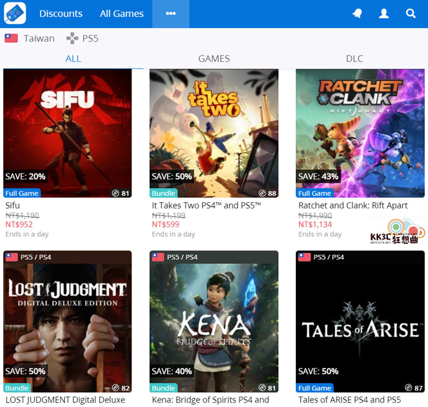Click Lost Judgment's SAVE: 50% label

point(26,371)
